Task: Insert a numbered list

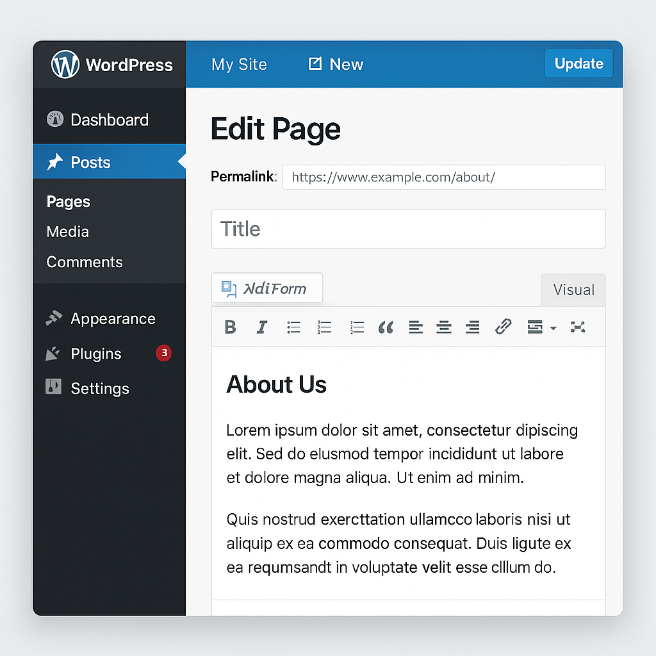Action: point(324,327)
